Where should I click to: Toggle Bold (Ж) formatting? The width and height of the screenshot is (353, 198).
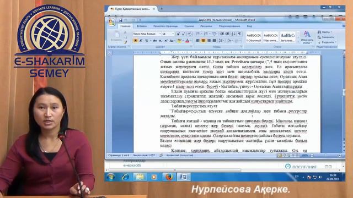coord(136,41)
